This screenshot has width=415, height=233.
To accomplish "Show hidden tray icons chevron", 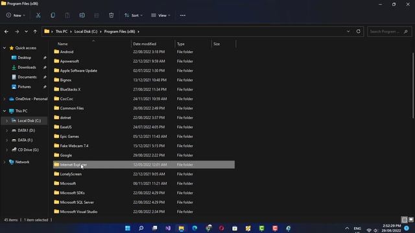I will click(x=347, y=228).
